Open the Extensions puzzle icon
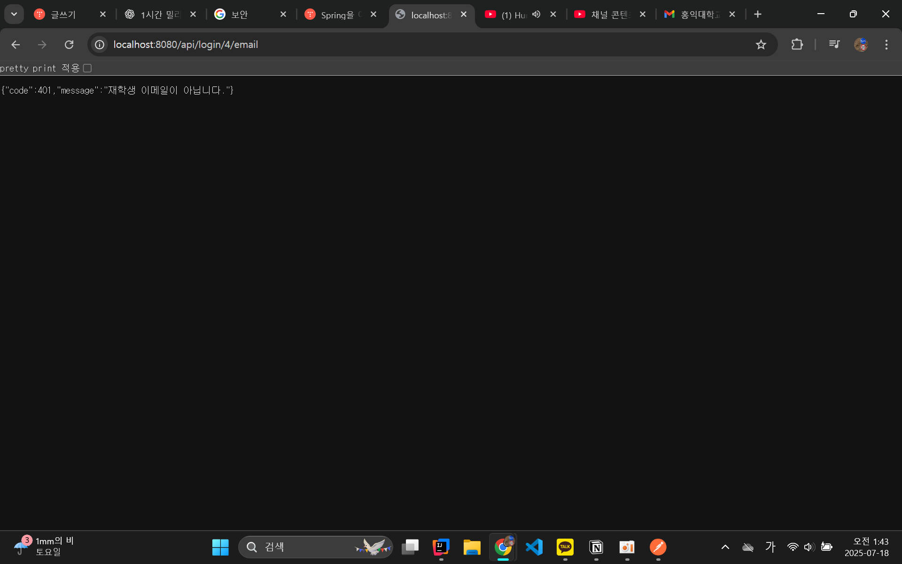This screenshot has height=564, width=902. 797,45
